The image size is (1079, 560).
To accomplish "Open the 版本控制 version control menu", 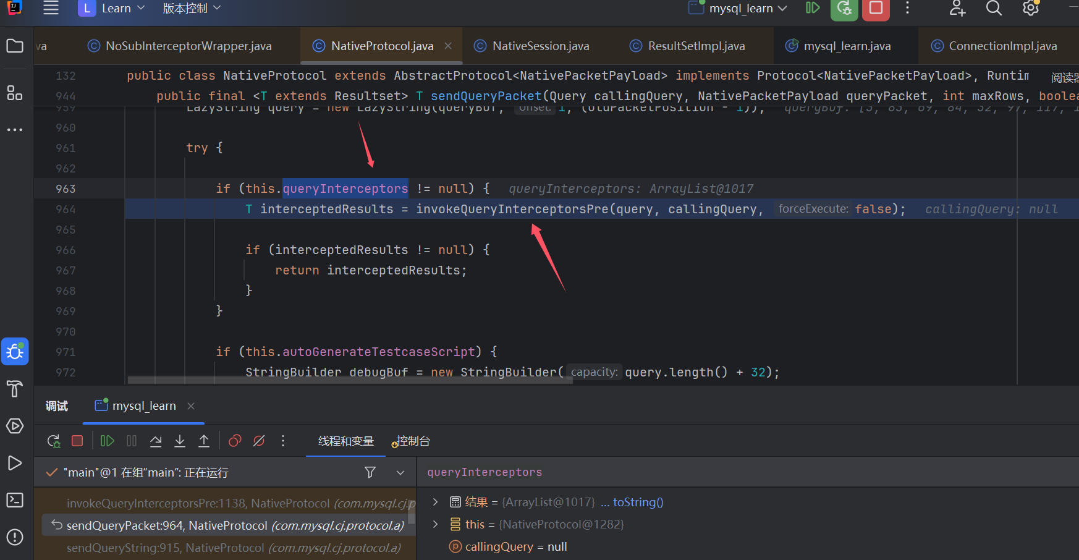I will pyautogui.click(x=192, y=8).
